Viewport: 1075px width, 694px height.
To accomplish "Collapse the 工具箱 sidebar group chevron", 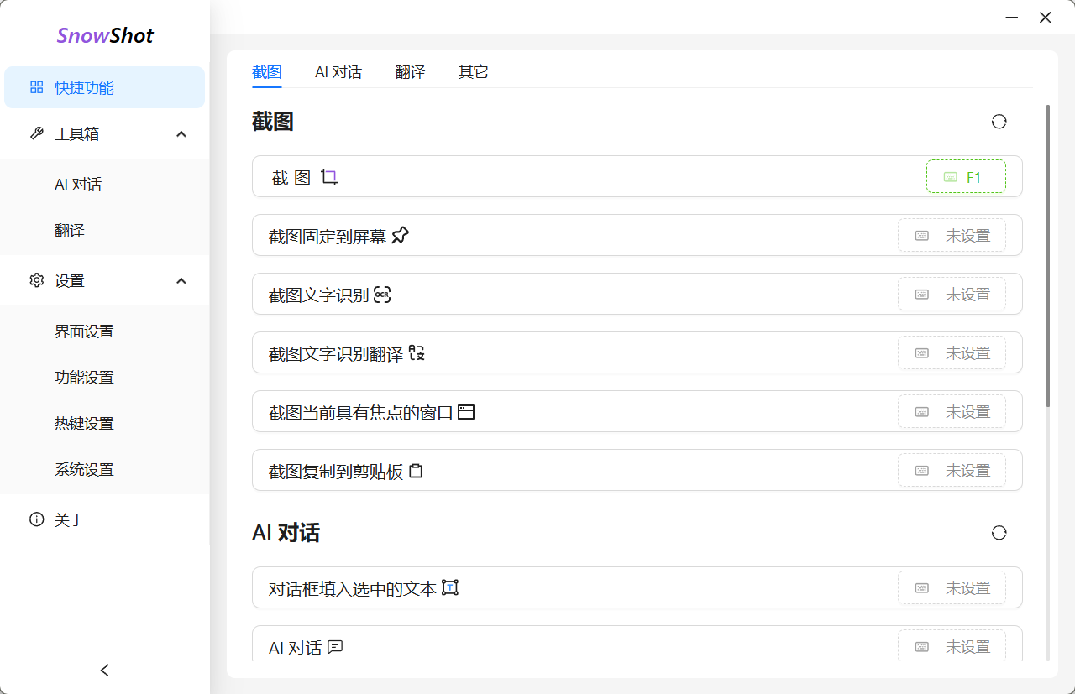I will [181, 134].
